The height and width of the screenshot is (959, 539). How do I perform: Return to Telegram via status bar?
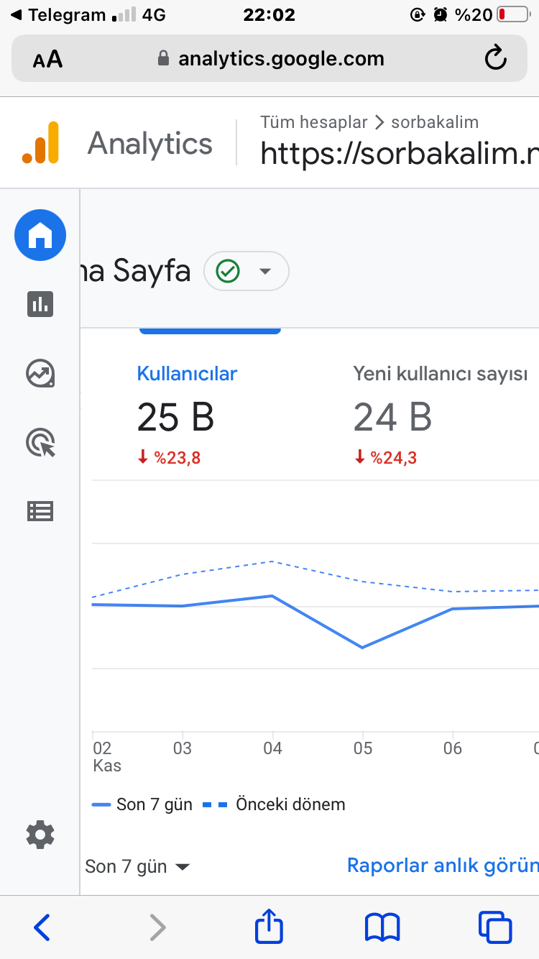coord(57,14)
